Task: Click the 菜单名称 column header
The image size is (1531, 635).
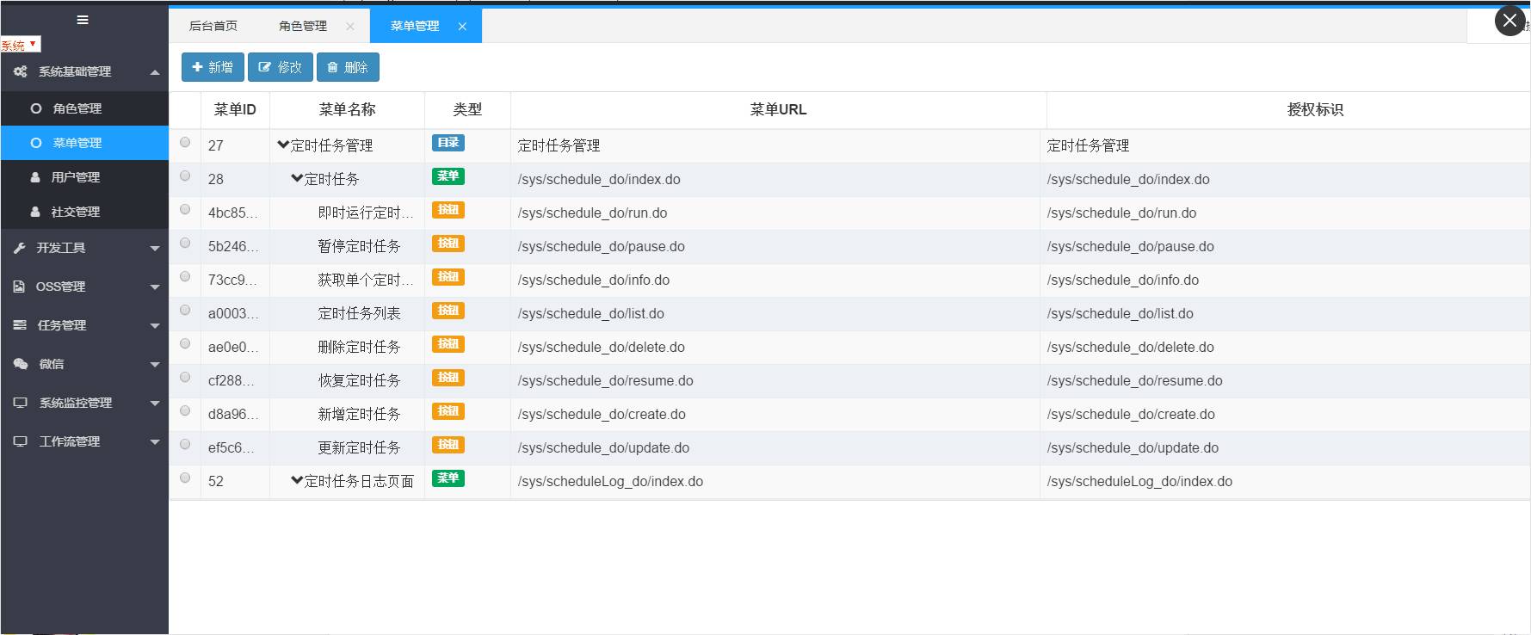Action: (347, 109)
